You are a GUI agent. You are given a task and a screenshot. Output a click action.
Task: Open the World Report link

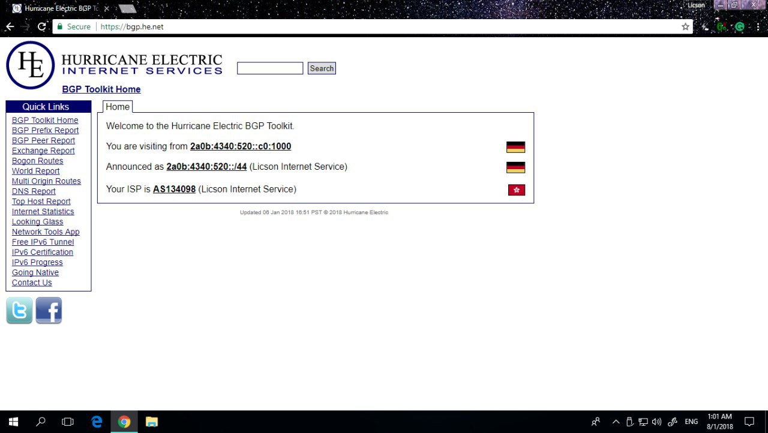(x=36, y=171)
